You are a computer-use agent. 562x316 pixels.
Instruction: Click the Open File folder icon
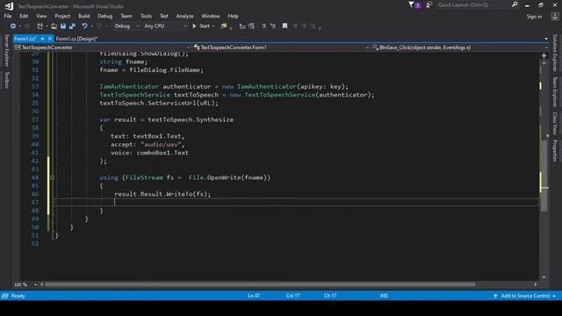point(54,25)
